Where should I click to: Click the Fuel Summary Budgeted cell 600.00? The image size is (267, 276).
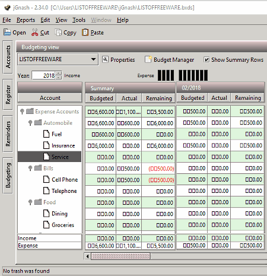[101, 134]
